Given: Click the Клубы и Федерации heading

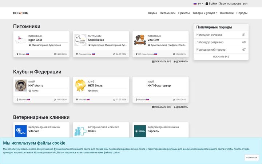Looking at the screenshot, I should click(x=37, y=72).
